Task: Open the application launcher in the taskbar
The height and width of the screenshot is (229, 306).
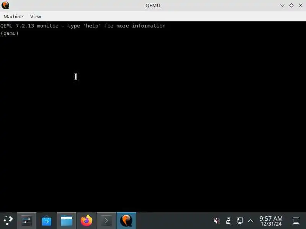Action: point(8,221)
